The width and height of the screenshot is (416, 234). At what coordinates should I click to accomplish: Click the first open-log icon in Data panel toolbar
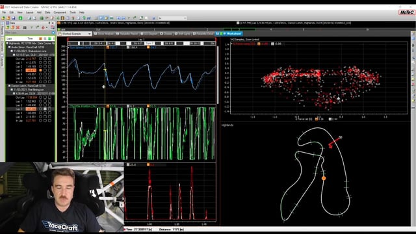coord(7,27)
